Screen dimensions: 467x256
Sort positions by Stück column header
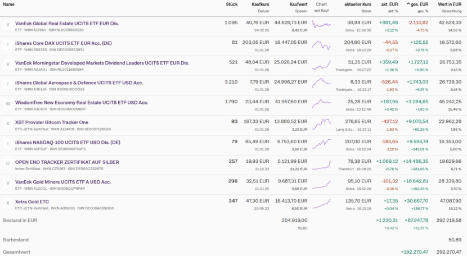point(231,4)
